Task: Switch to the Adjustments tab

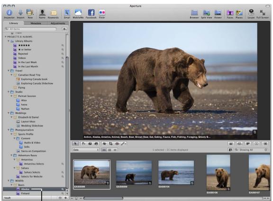Action: [x=58, y=23]
